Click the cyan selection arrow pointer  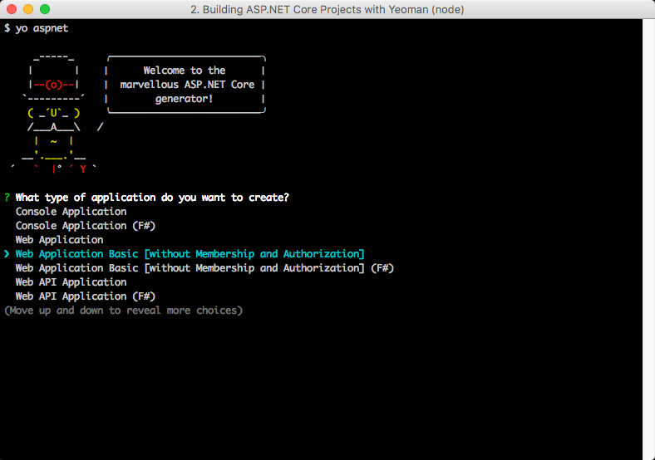pyautogui.click(x=7, y=254)
